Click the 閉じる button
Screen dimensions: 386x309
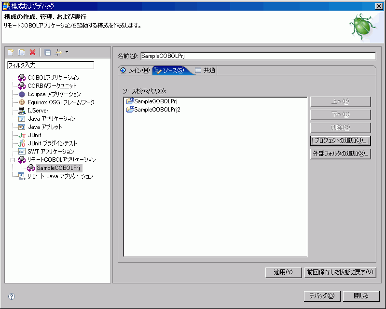coord(361,296)
